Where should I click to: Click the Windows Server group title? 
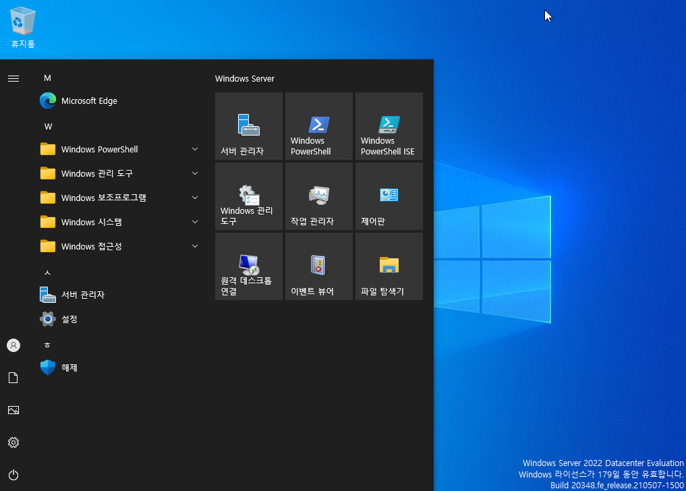click(245, 79)
